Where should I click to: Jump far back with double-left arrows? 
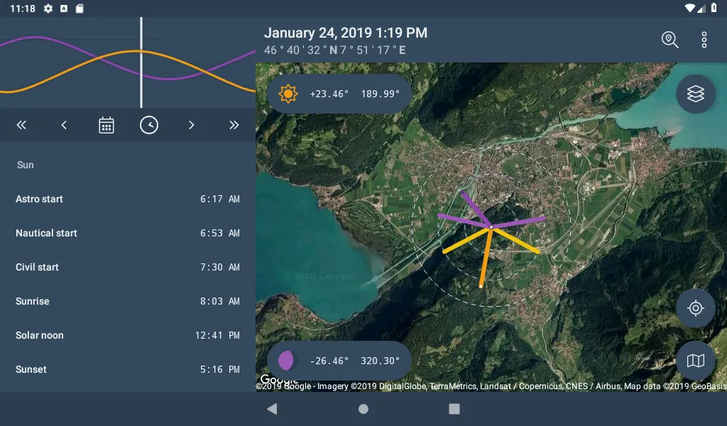(x=21, y=126)
